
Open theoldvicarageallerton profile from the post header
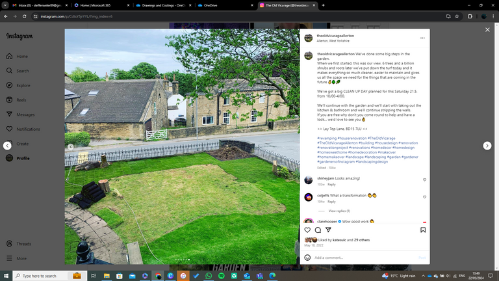click(335, 36)
